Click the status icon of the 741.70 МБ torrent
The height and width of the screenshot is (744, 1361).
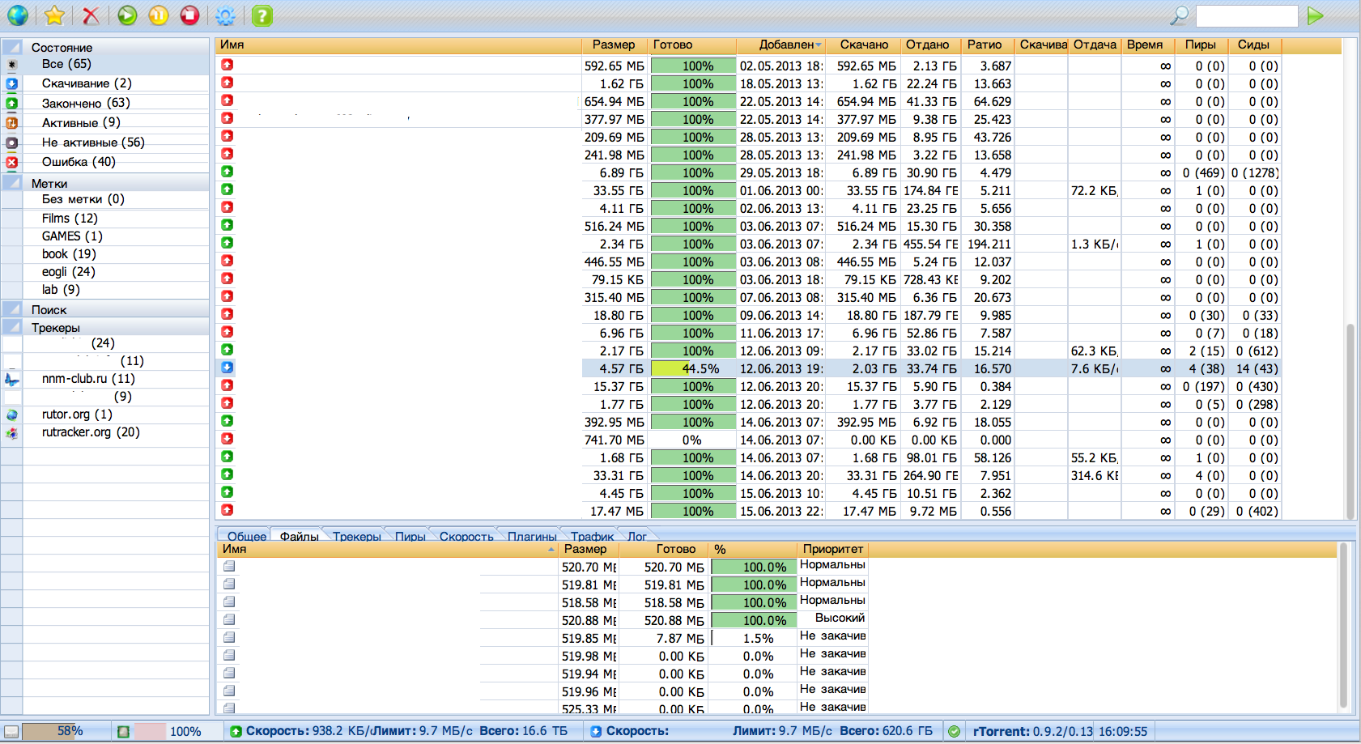228,439
